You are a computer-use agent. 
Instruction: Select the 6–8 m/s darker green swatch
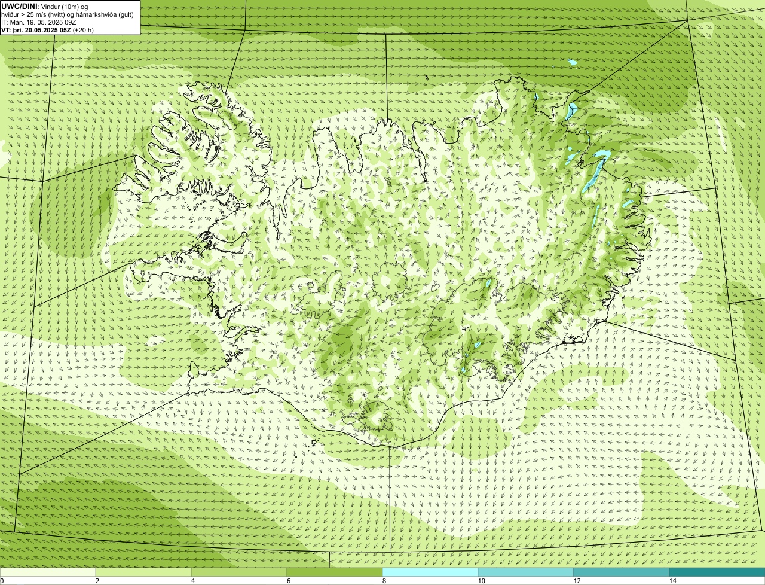click(x=335, y=572)
